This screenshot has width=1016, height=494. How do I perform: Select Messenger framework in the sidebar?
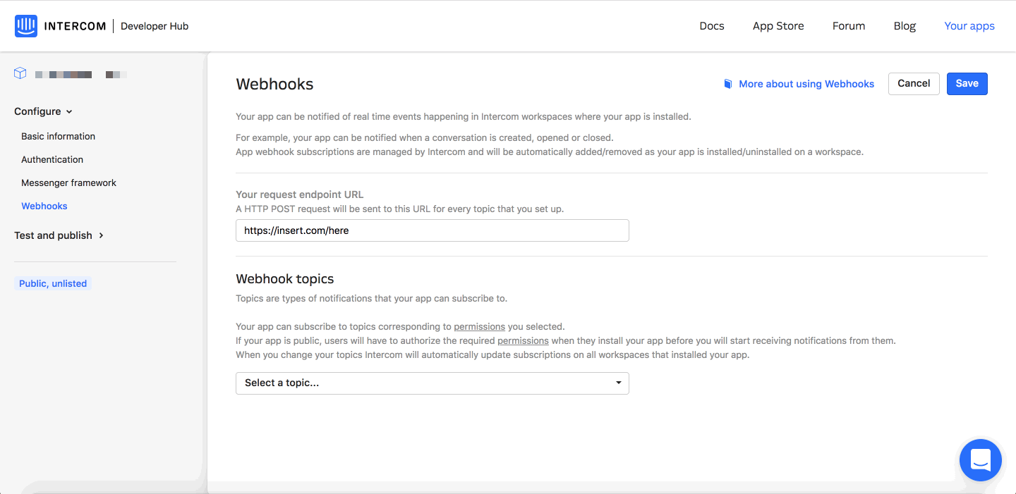pyautogui.click(x=68, y=183)
